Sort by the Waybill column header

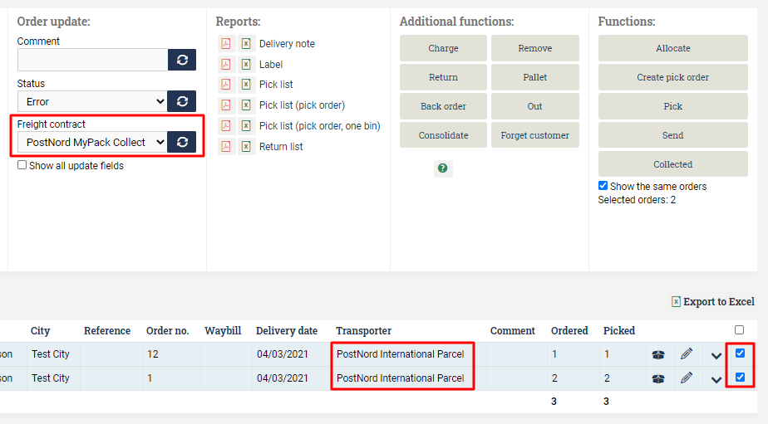223,330
